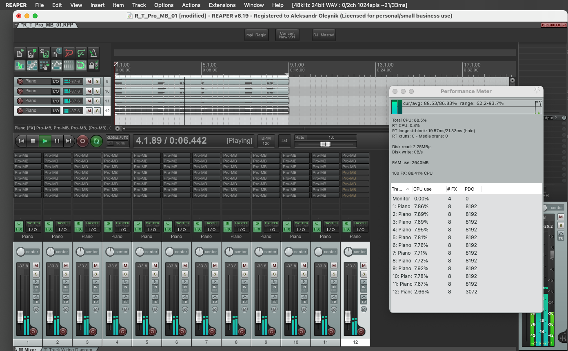Image resolution: width=568 pixels, height=351 pixels.
Task: Click the mpl_Regio toolbar button
Action: click(x=256, y=35)
